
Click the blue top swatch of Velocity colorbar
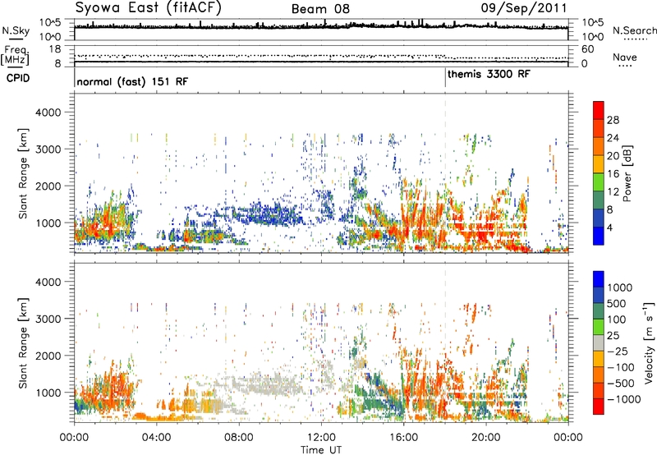(x=599, y=279)
